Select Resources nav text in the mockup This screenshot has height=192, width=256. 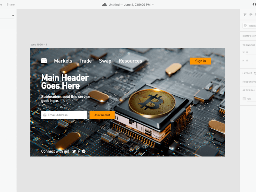tap(131, 61)
